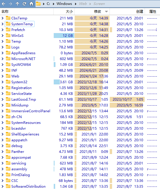Click modified date 2024/1/24 17:36
This screenshot has height=190, width=160.
pyautogui.click(x=94, y=76)
